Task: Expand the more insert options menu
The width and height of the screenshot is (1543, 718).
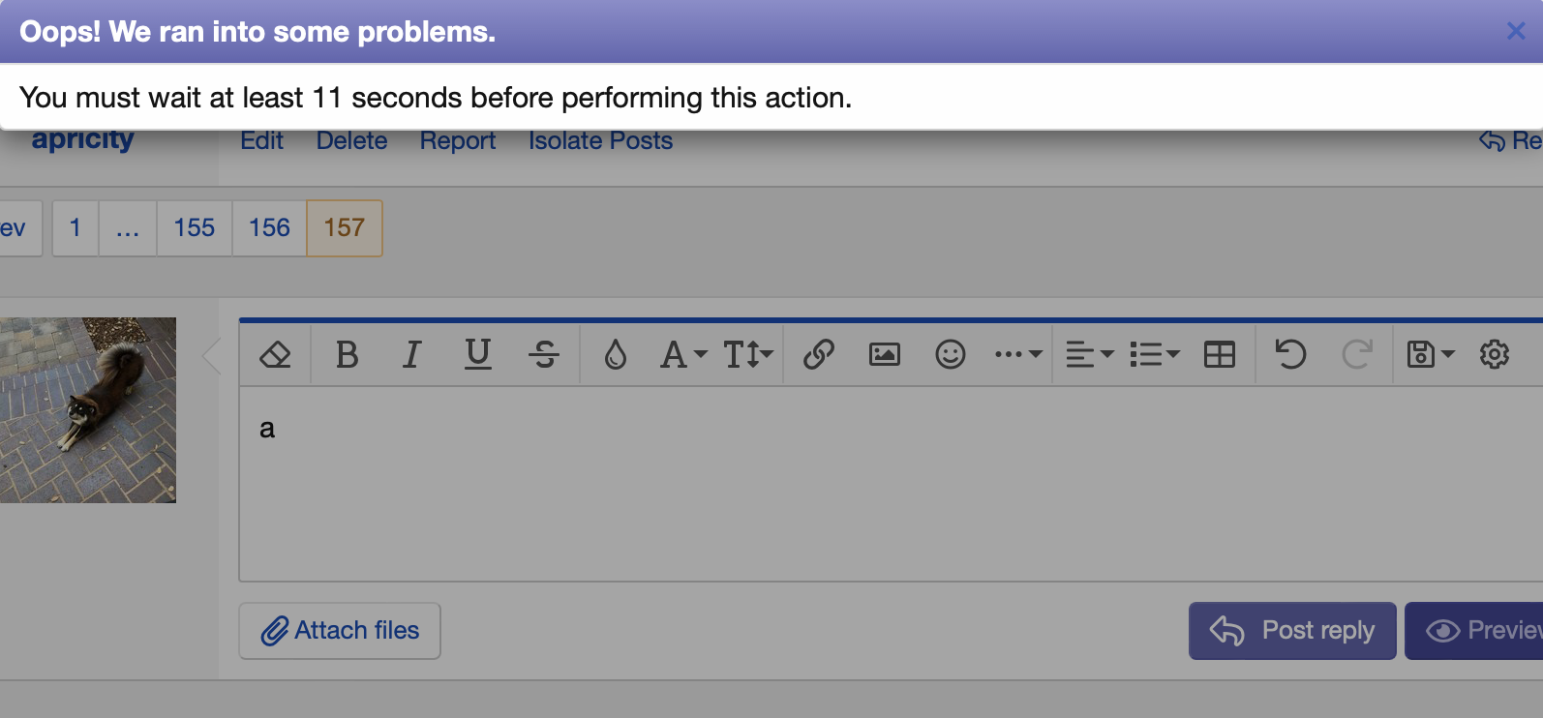Action: 1017,355
